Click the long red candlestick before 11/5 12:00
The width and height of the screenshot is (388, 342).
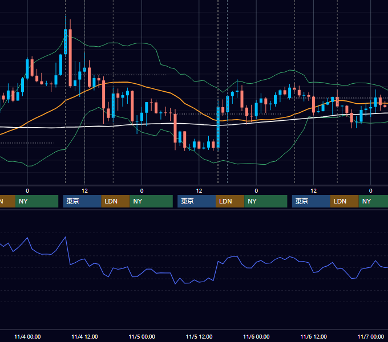point(175,128)
